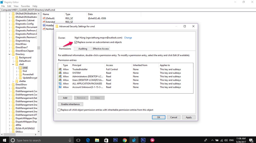
Task: Click the Apply button
Action: pyautogui.click(x=188, y=117)
